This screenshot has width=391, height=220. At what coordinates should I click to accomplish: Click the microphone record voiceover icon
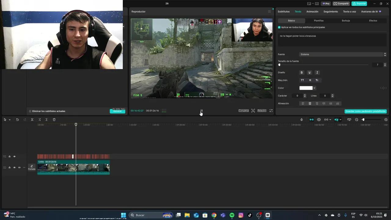pyautogui.click(x=301, y=119)
